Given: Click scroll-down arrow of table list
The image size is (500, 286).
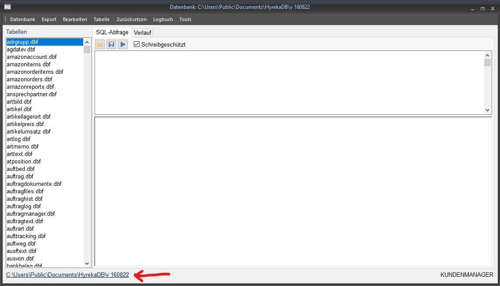Looking at the screenshot, I should tap(87, 264).
